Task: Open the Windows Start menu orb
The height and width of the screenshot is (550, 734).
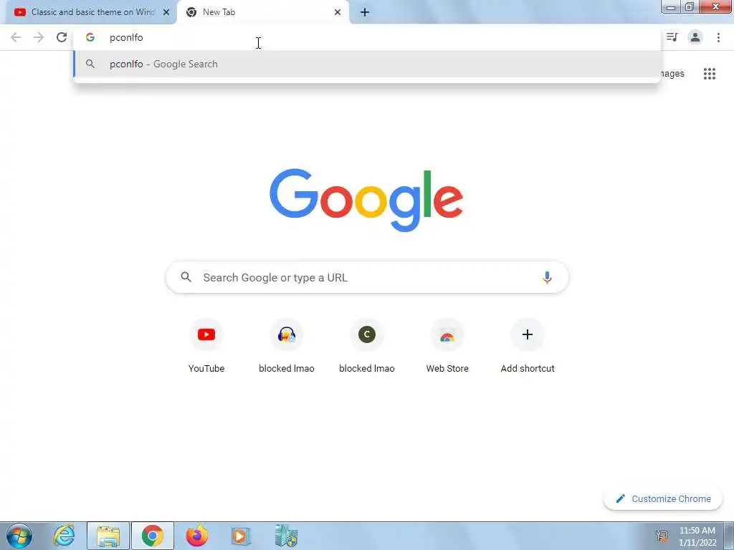Action: (x=19, y=536)
